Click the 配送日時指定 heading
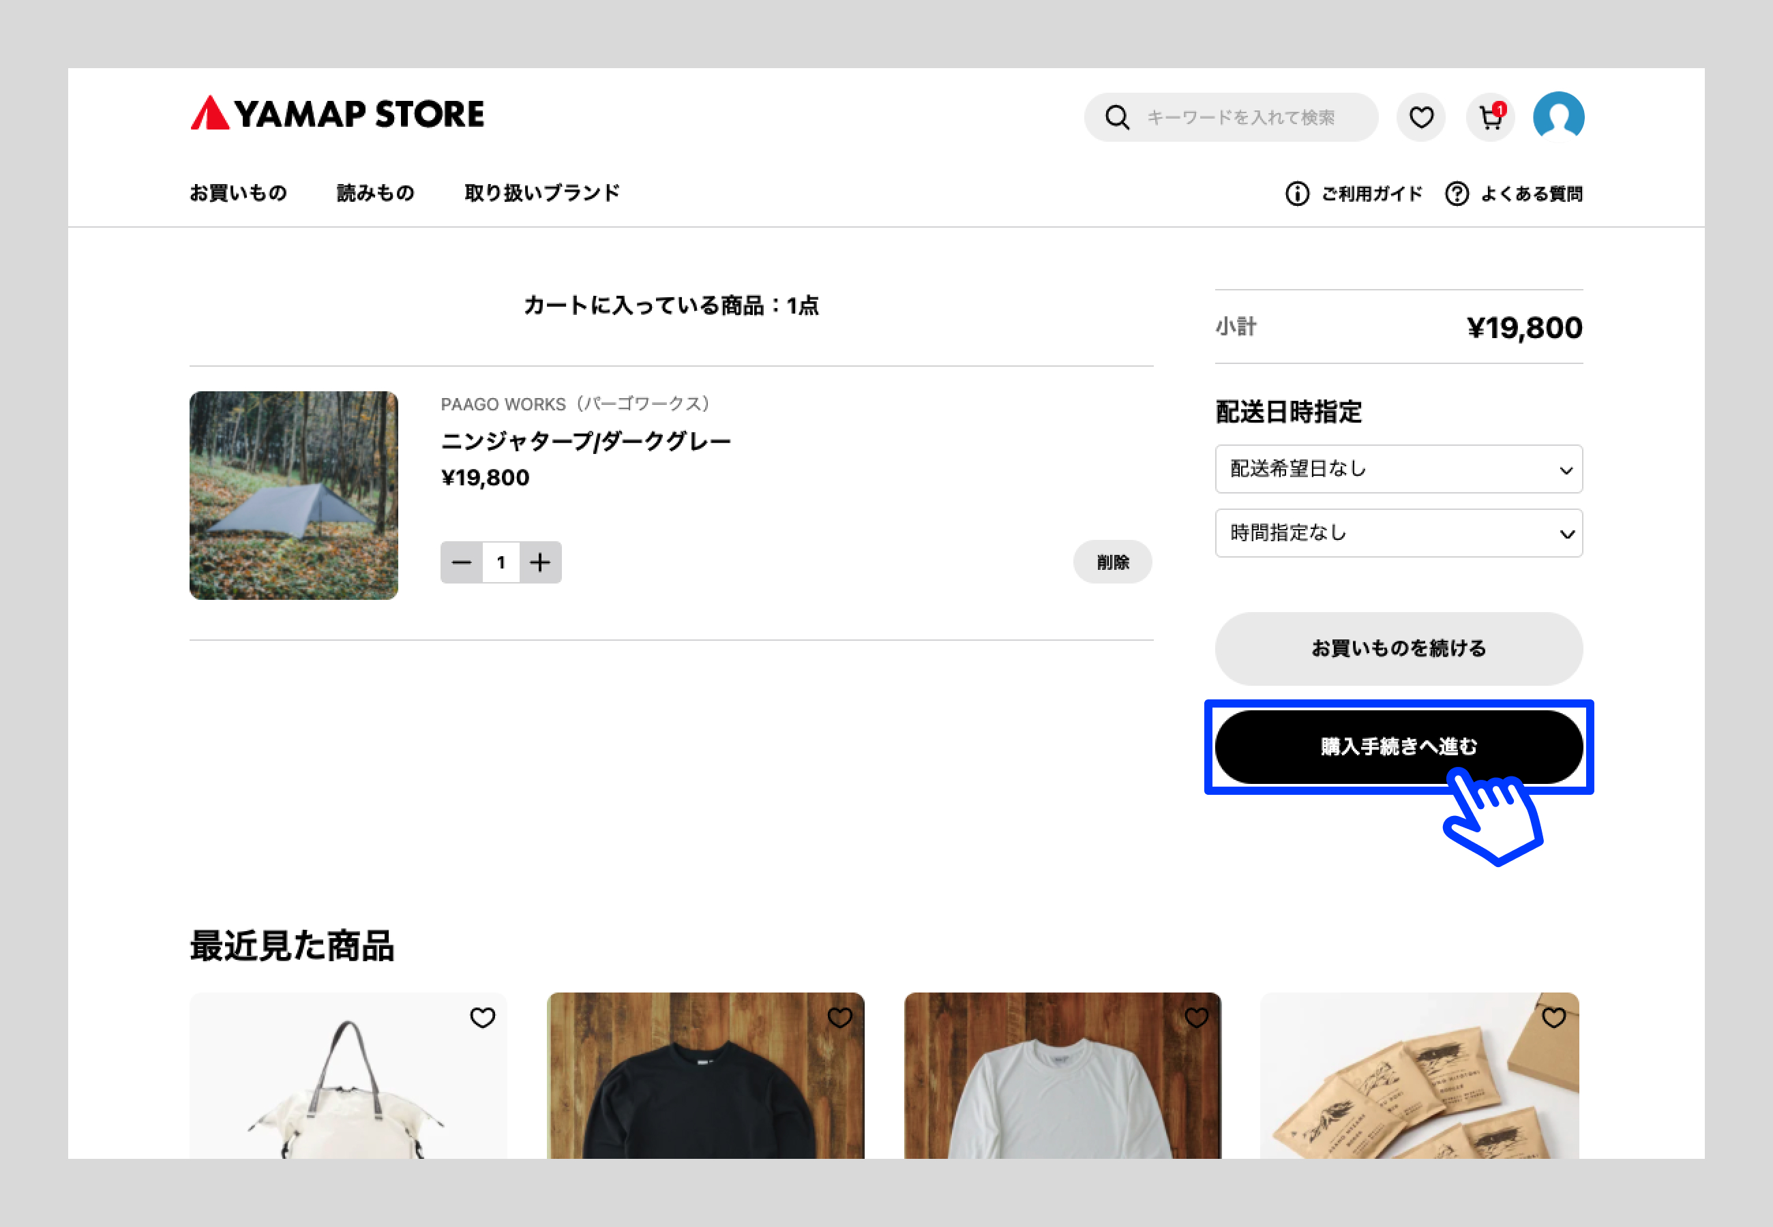The width and height of the screenshot is (1773, 1227). point(1289,412)
